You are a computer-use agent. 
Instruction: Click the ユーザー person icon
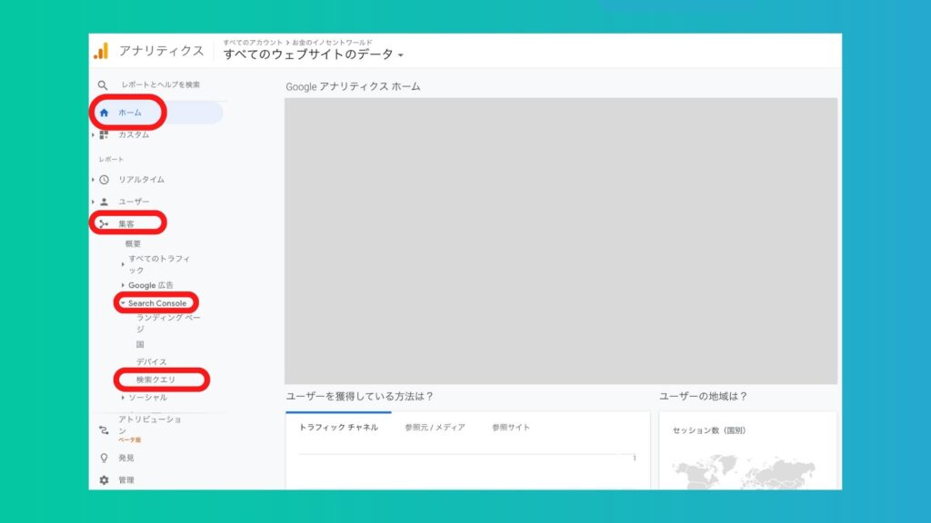pyautogui.click(x=104, y=202)
